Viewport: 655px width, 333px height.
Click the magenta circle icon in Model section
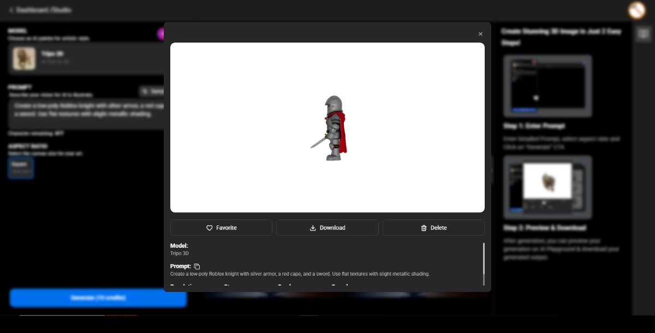coord(161,34)
